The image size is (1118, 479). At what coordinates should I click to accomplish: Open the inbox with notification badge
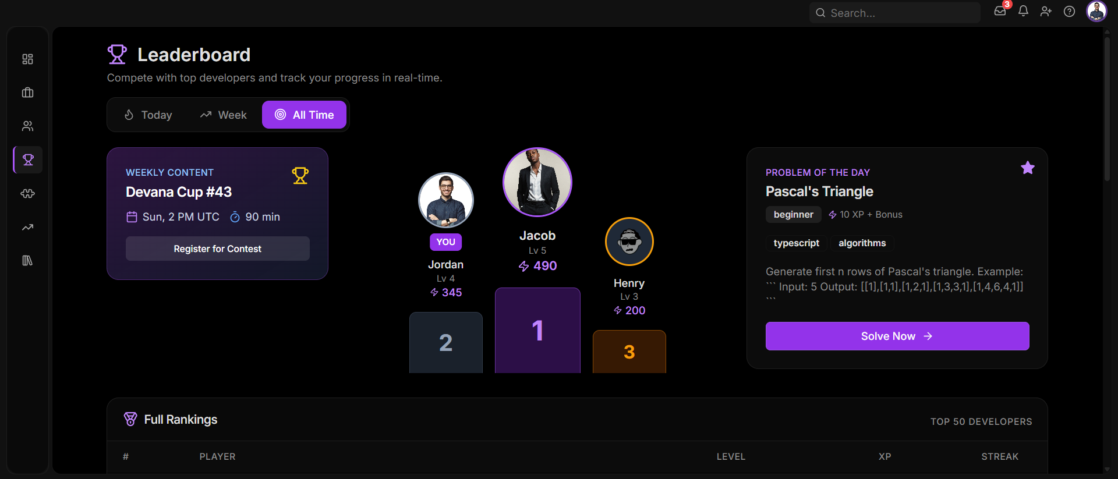(x=1000, y=12)
